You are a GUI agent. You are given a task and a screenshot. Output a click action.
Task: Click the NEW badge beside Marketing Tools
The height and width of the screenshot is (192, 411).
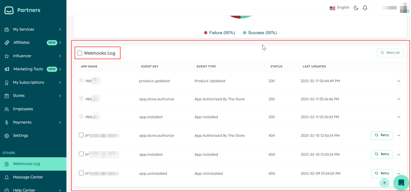(52, 69)
